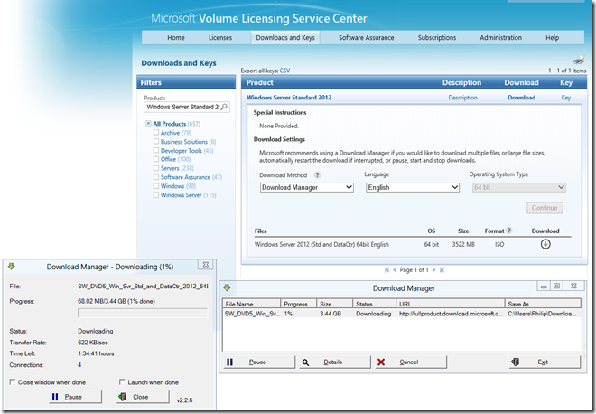Click the Servers (238) filter label
This screenshot has height=414, width=596.
point(177,168)
